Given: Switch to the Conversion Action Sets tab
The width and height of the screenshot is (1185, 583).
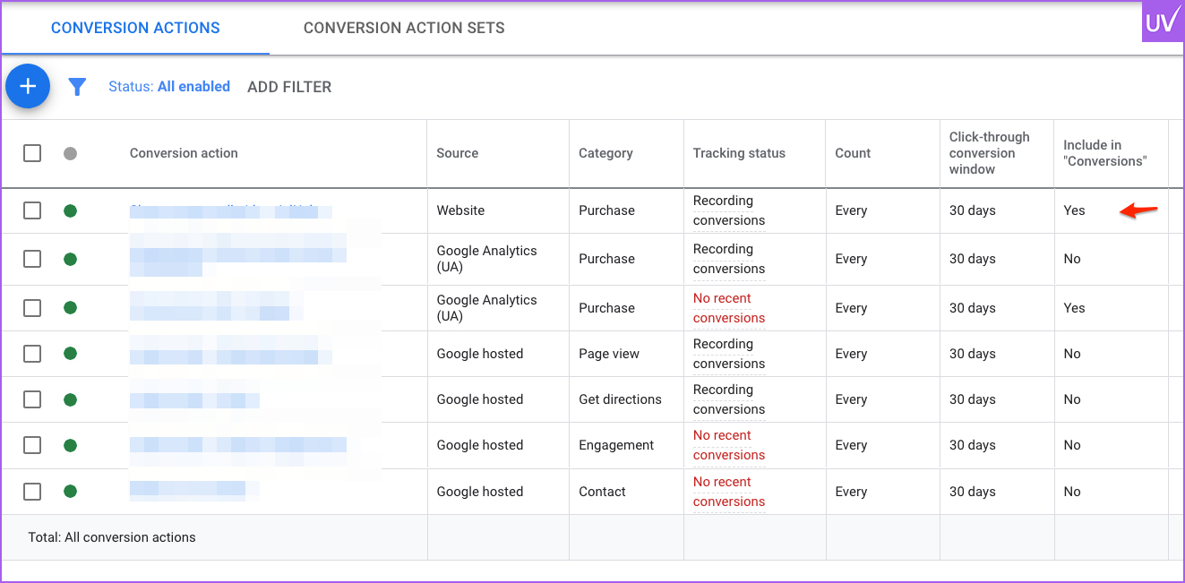Looking at the screenshot, I should (404, 28).
